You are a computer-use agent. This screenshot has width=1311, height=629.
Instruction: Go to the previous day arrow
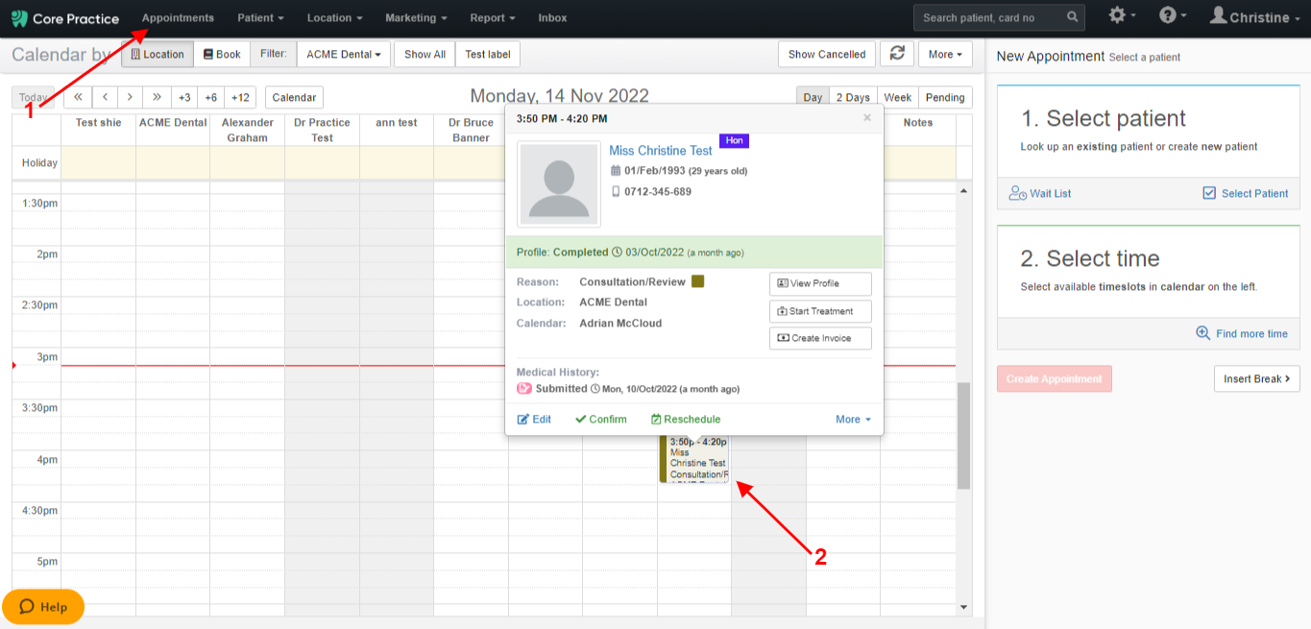point(105,97)
